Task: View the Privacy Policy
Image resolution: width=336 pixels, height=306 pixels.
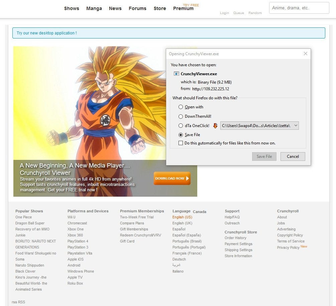Action: pyautogui.click(x=288, y=247)
